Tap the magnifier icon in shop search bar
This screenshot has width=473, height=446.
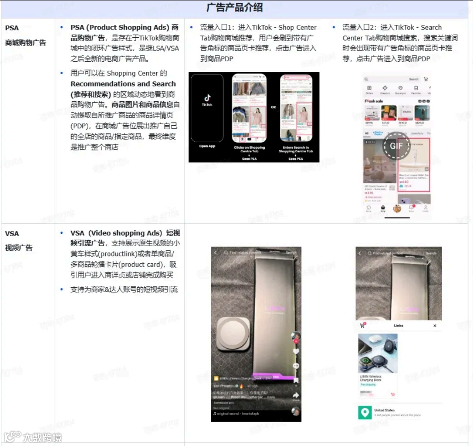(366, 79)
